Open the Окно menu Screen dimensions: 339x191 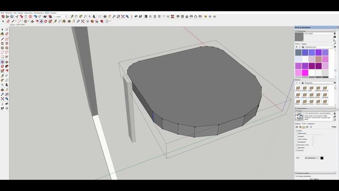47,13
